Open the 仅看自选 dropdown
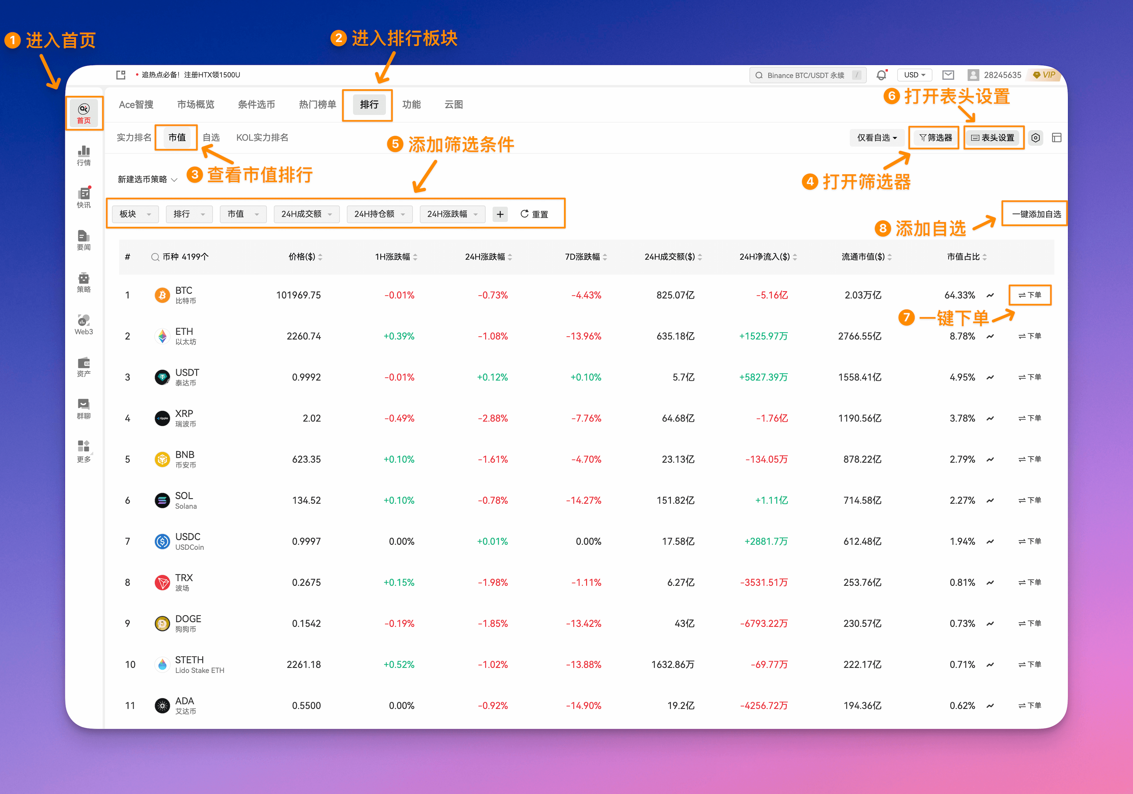The height and width of the screenshot is (794, 1133). pyautogui.click(x=877, y=138)
